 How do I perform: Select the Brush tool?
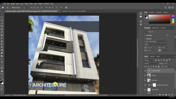tap(2, 38)
